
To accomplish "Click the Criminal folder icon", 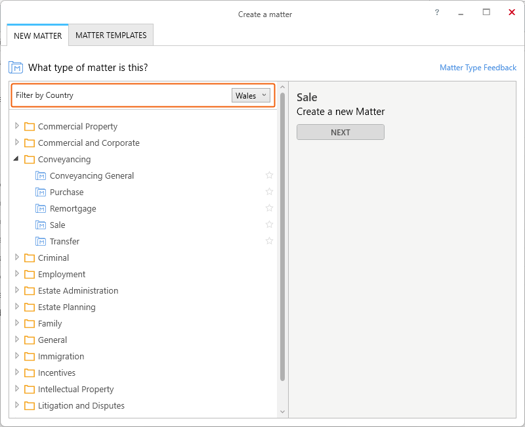I will [30, 258].
